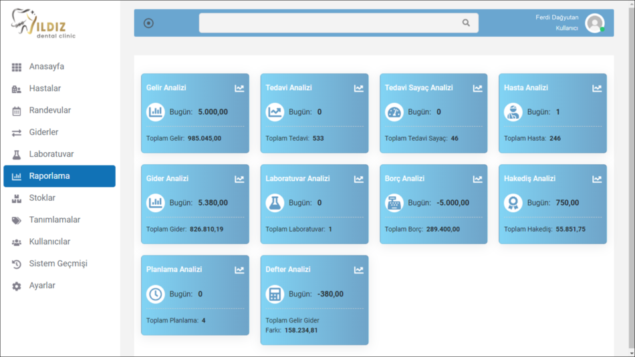Viewport: 635px width, 357px height.
Task: Click the flask icon in Laboratuvar Analizi card
Action: click(275, 203)
